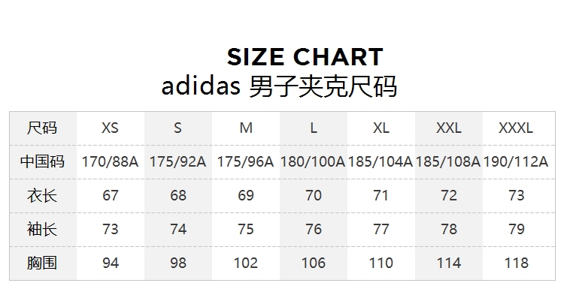Click chest value 118 for XXXL
The height and width of the screenshot is (289, 564).
516,263
